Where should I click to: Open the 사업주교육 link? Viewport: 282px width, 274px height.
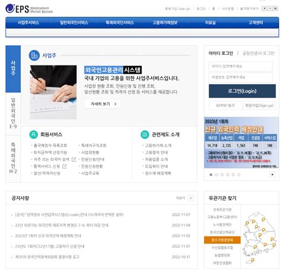(90, 173)
